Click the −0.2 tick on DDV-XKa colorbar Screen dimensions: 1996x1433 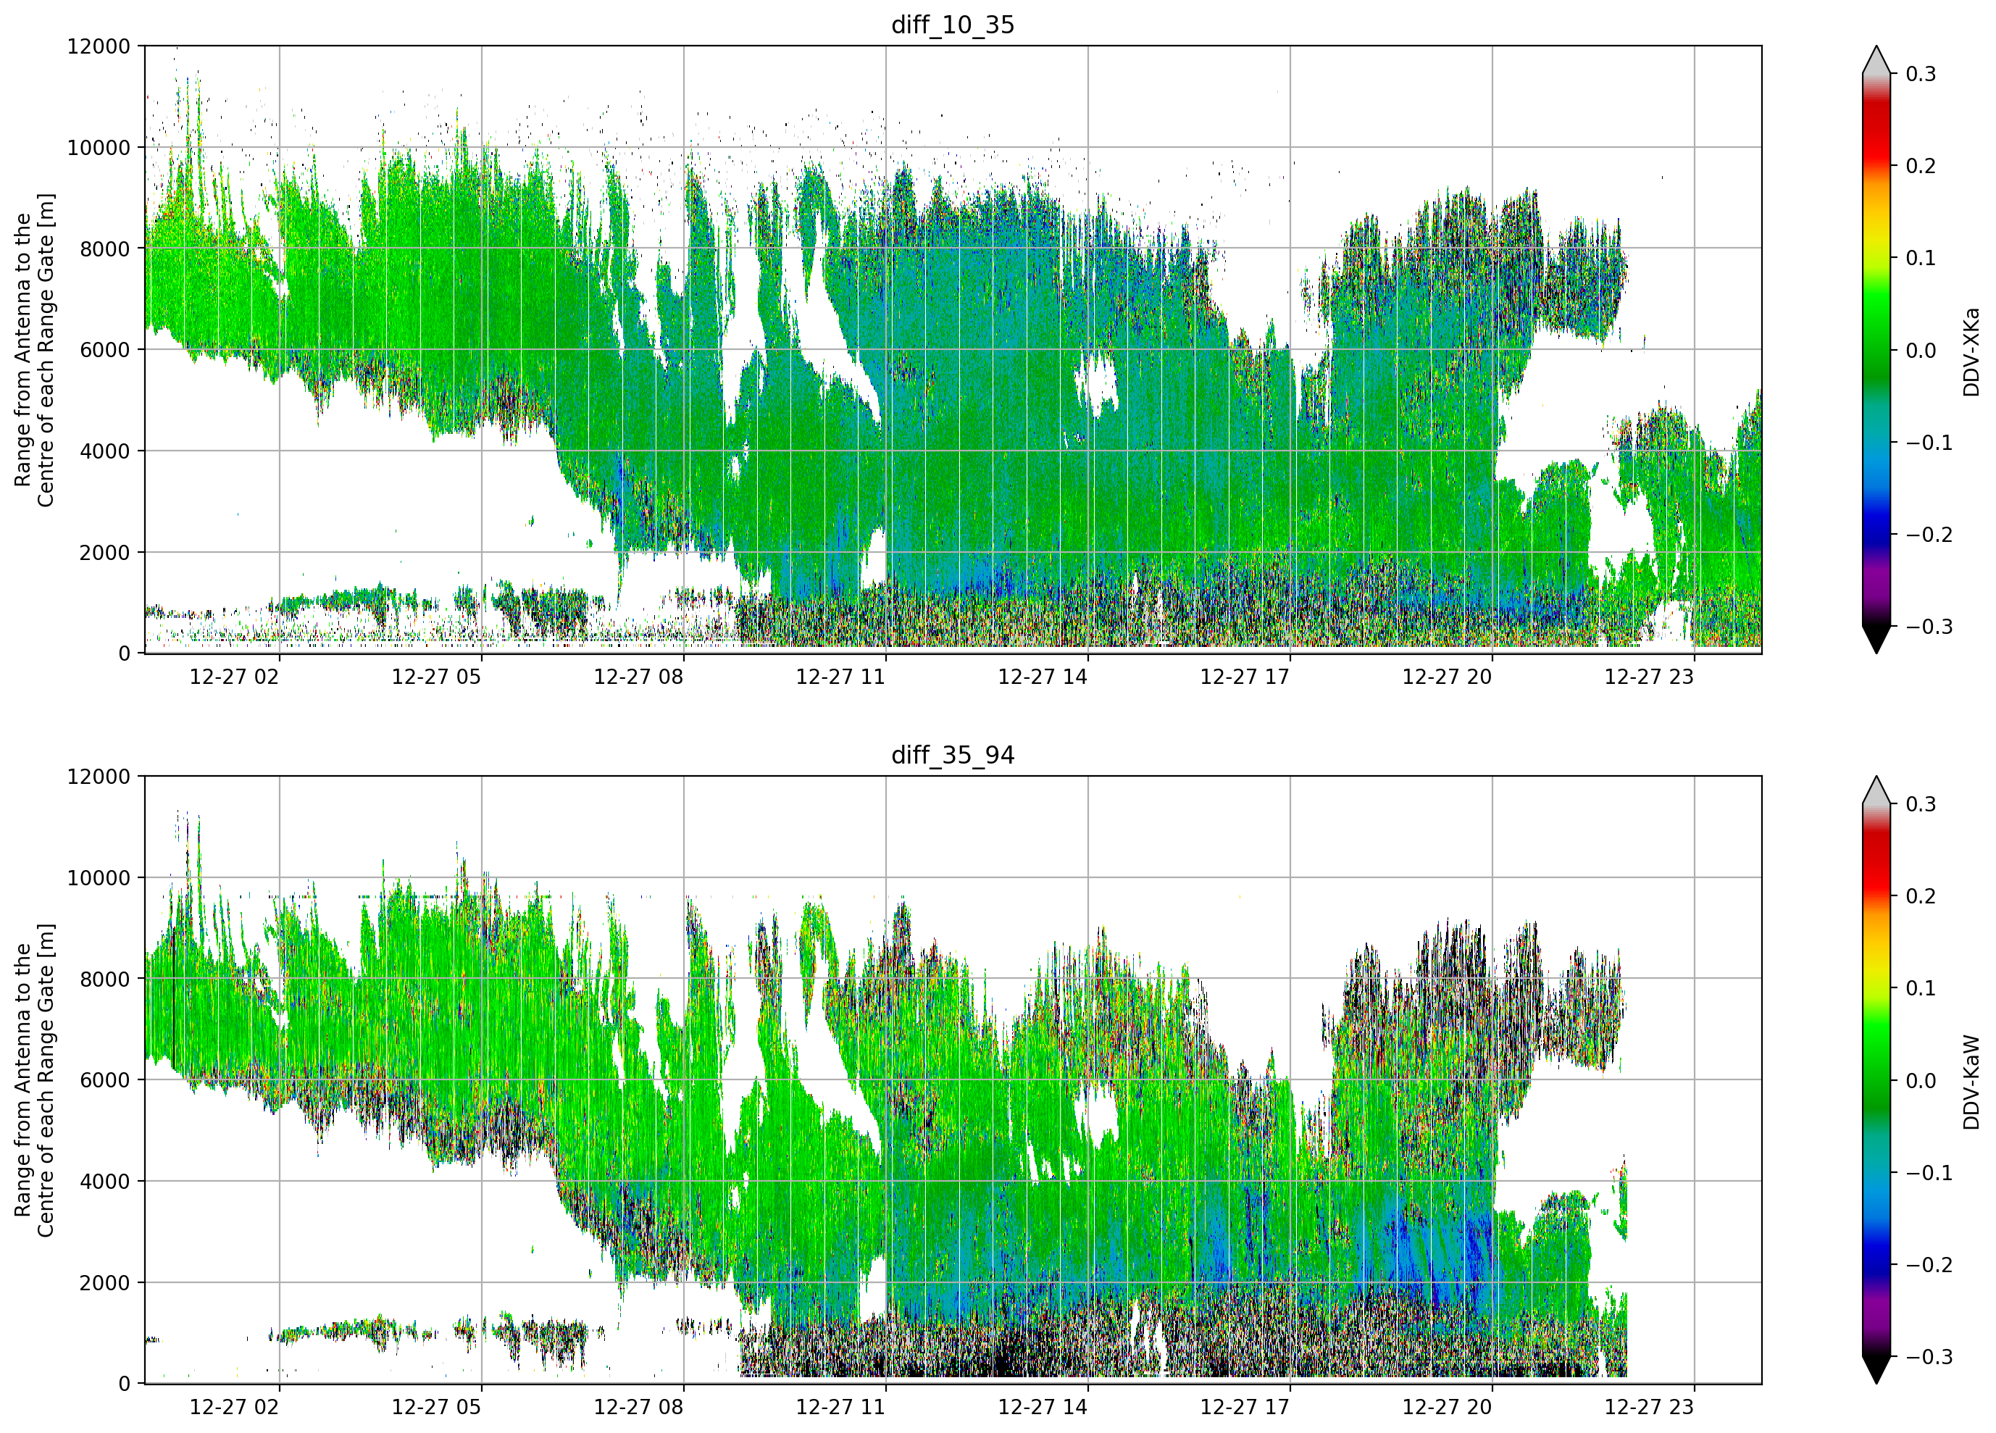coord(1929,535)
